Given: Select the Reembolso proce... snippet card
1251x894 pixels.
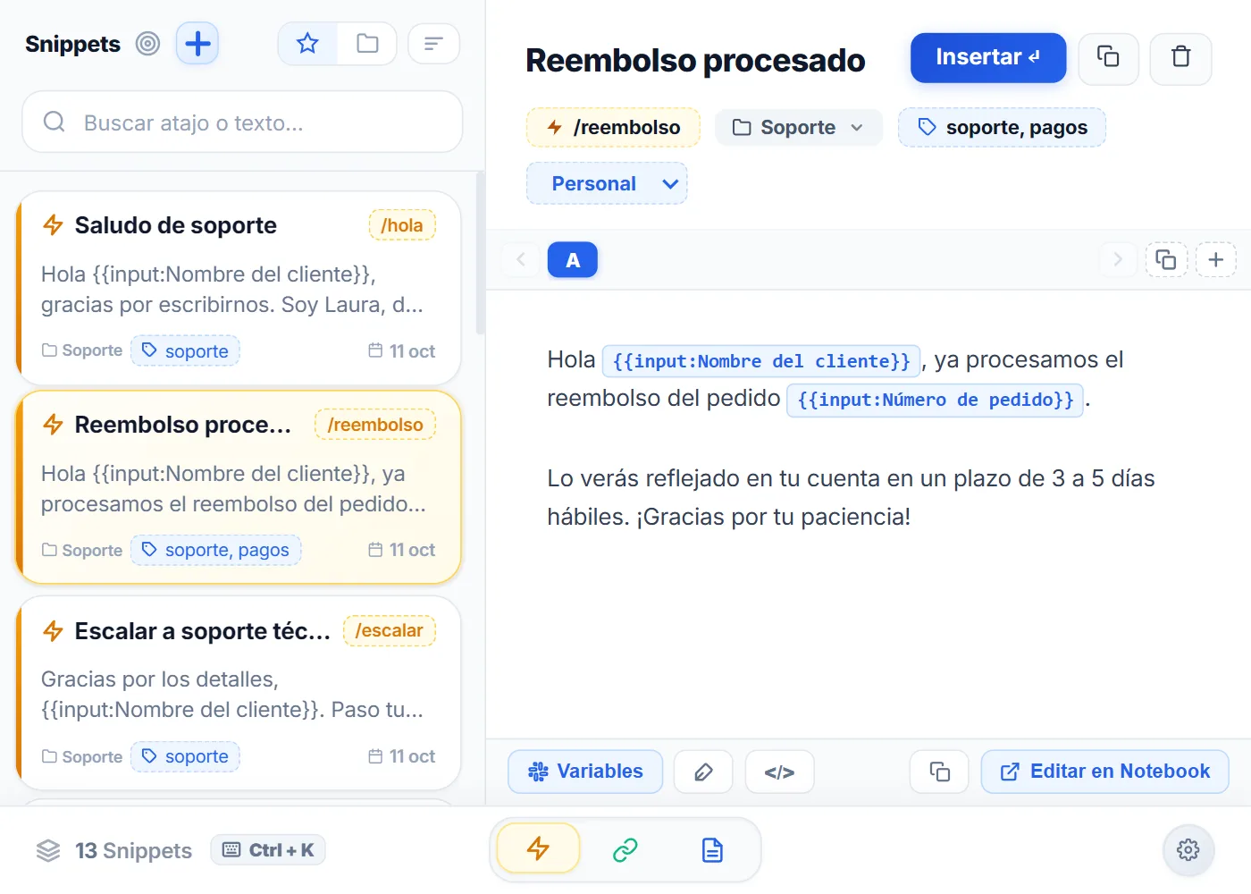Looking at the screenshot, I should click(239, 487).
